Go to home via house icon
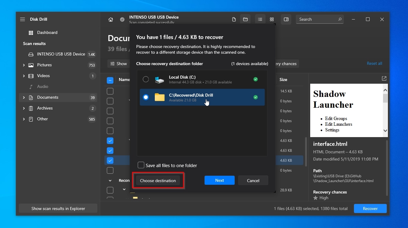 (111, 19)
